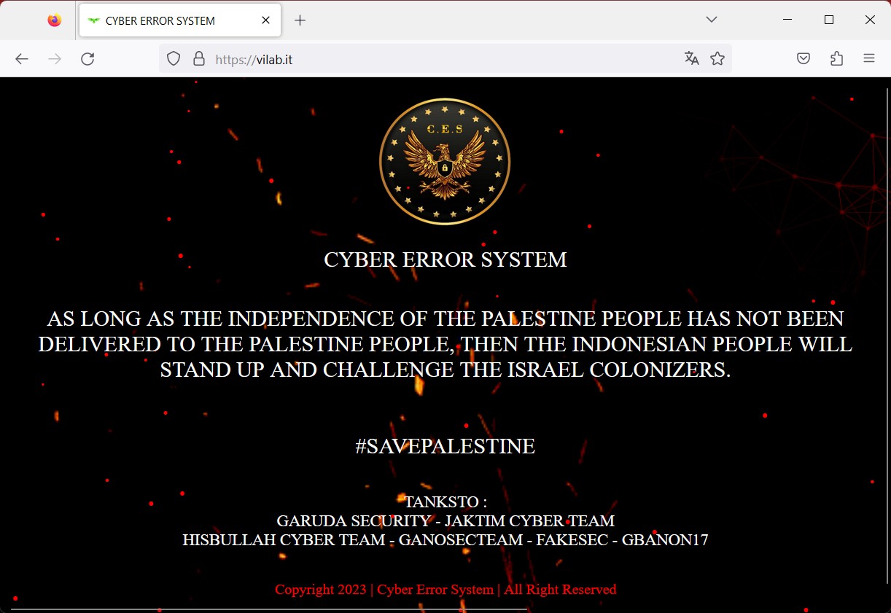Open the tracking protection shield panel
This screenshot has height=613, width=891.
click(174, 59)
